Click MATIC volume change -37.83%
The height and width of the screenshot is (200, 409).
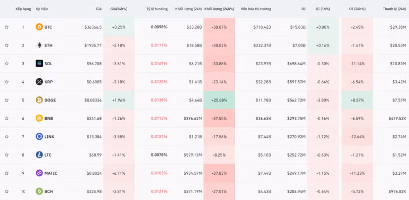click(219, 173)
